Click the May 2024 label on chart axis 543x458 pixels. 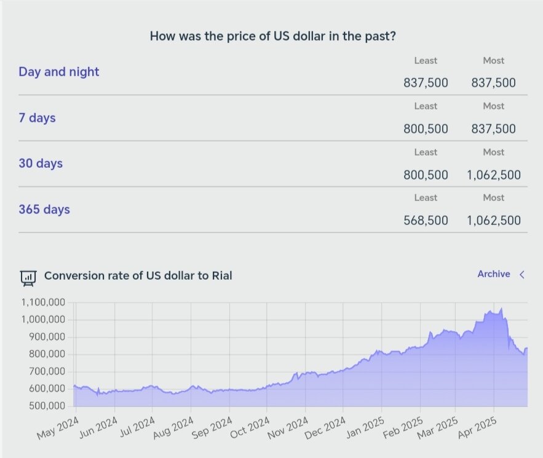coord(57,425)
